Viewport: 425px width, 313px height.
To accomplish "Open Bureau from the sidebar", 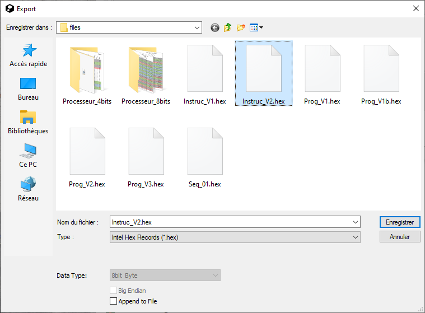I will pos(29,89).
